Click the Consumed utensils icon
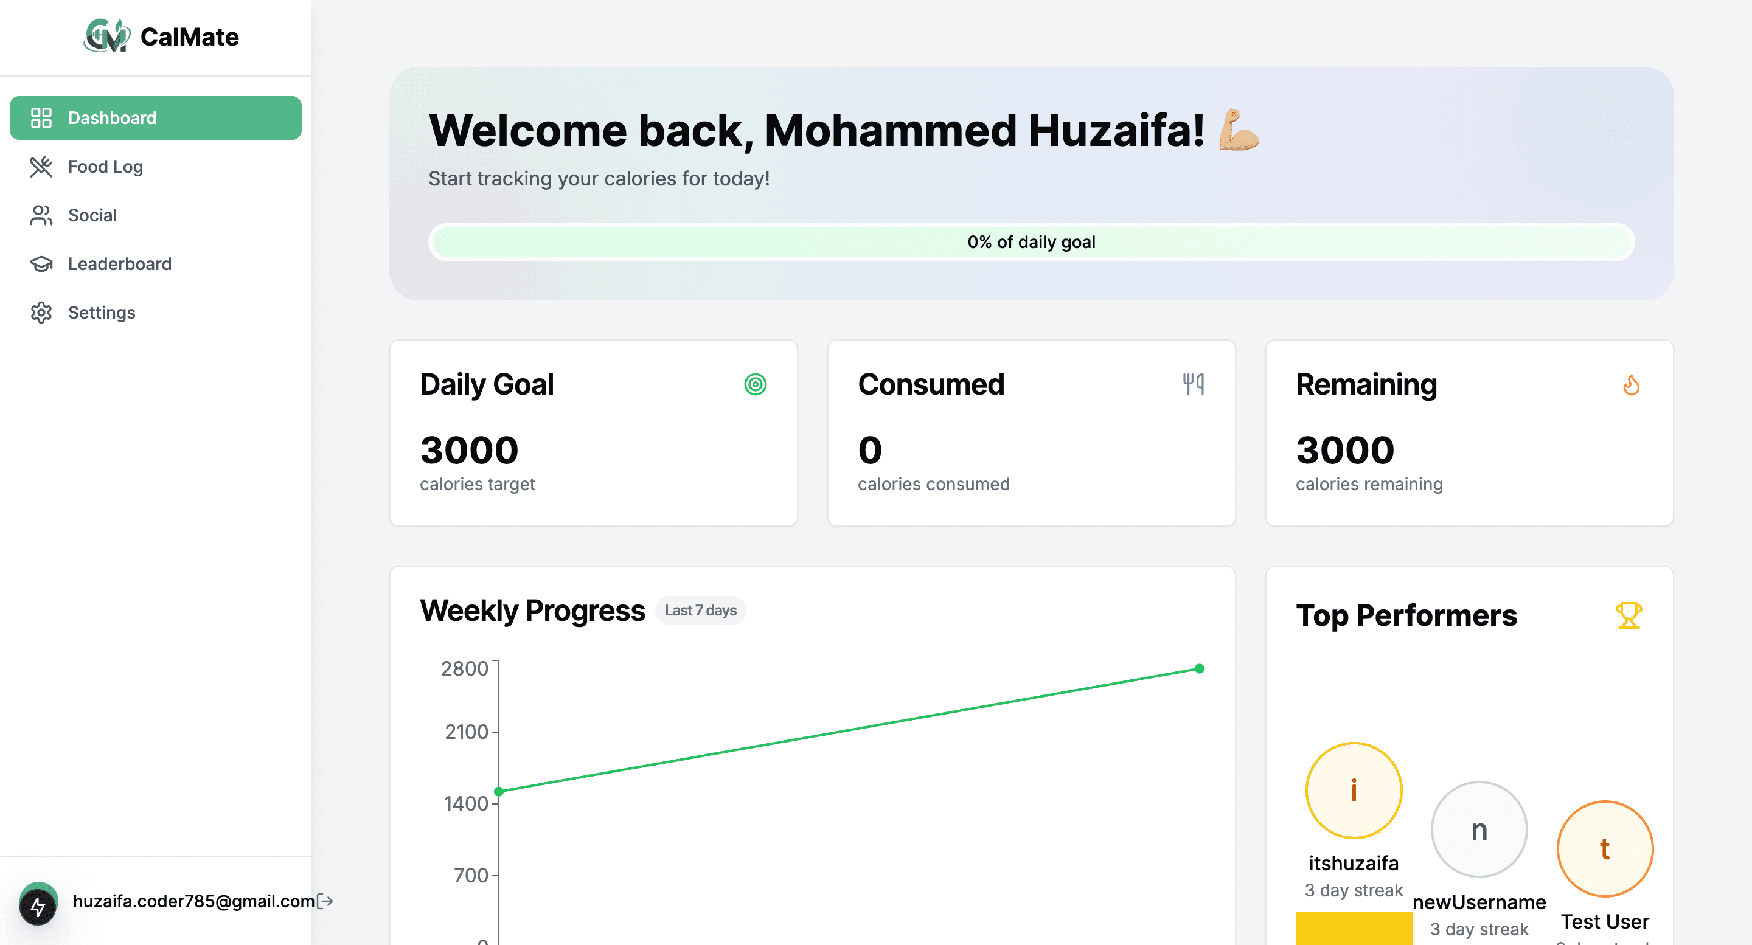 [1192, 384]
